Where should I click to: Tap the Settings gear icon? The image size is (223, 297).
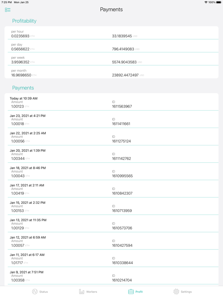click(x=176, y=292)
